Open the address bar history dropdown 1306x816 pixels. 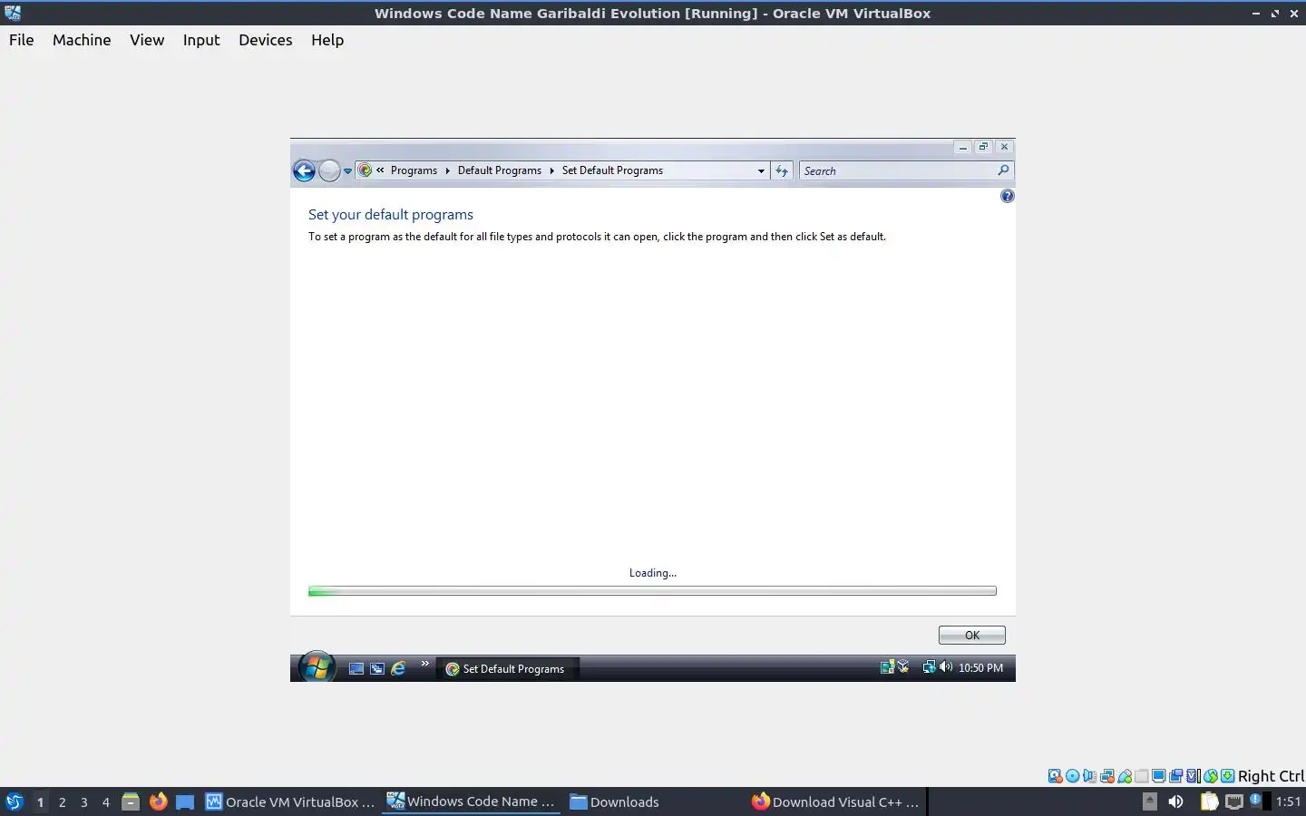[x=761, y=170]
